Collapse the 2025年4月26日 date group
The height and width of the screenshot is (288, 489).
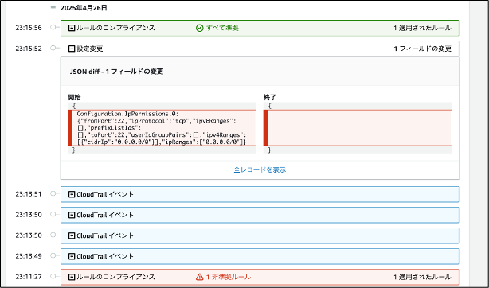(x=53, y=8)
